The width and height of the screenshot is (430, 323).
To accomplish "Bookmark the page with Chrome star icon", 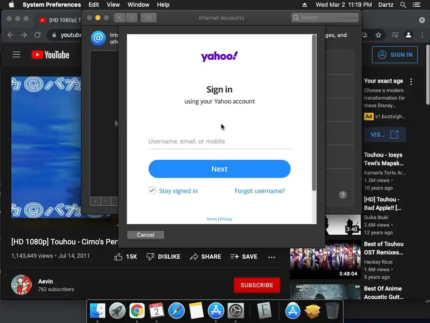I will [378, 35].
